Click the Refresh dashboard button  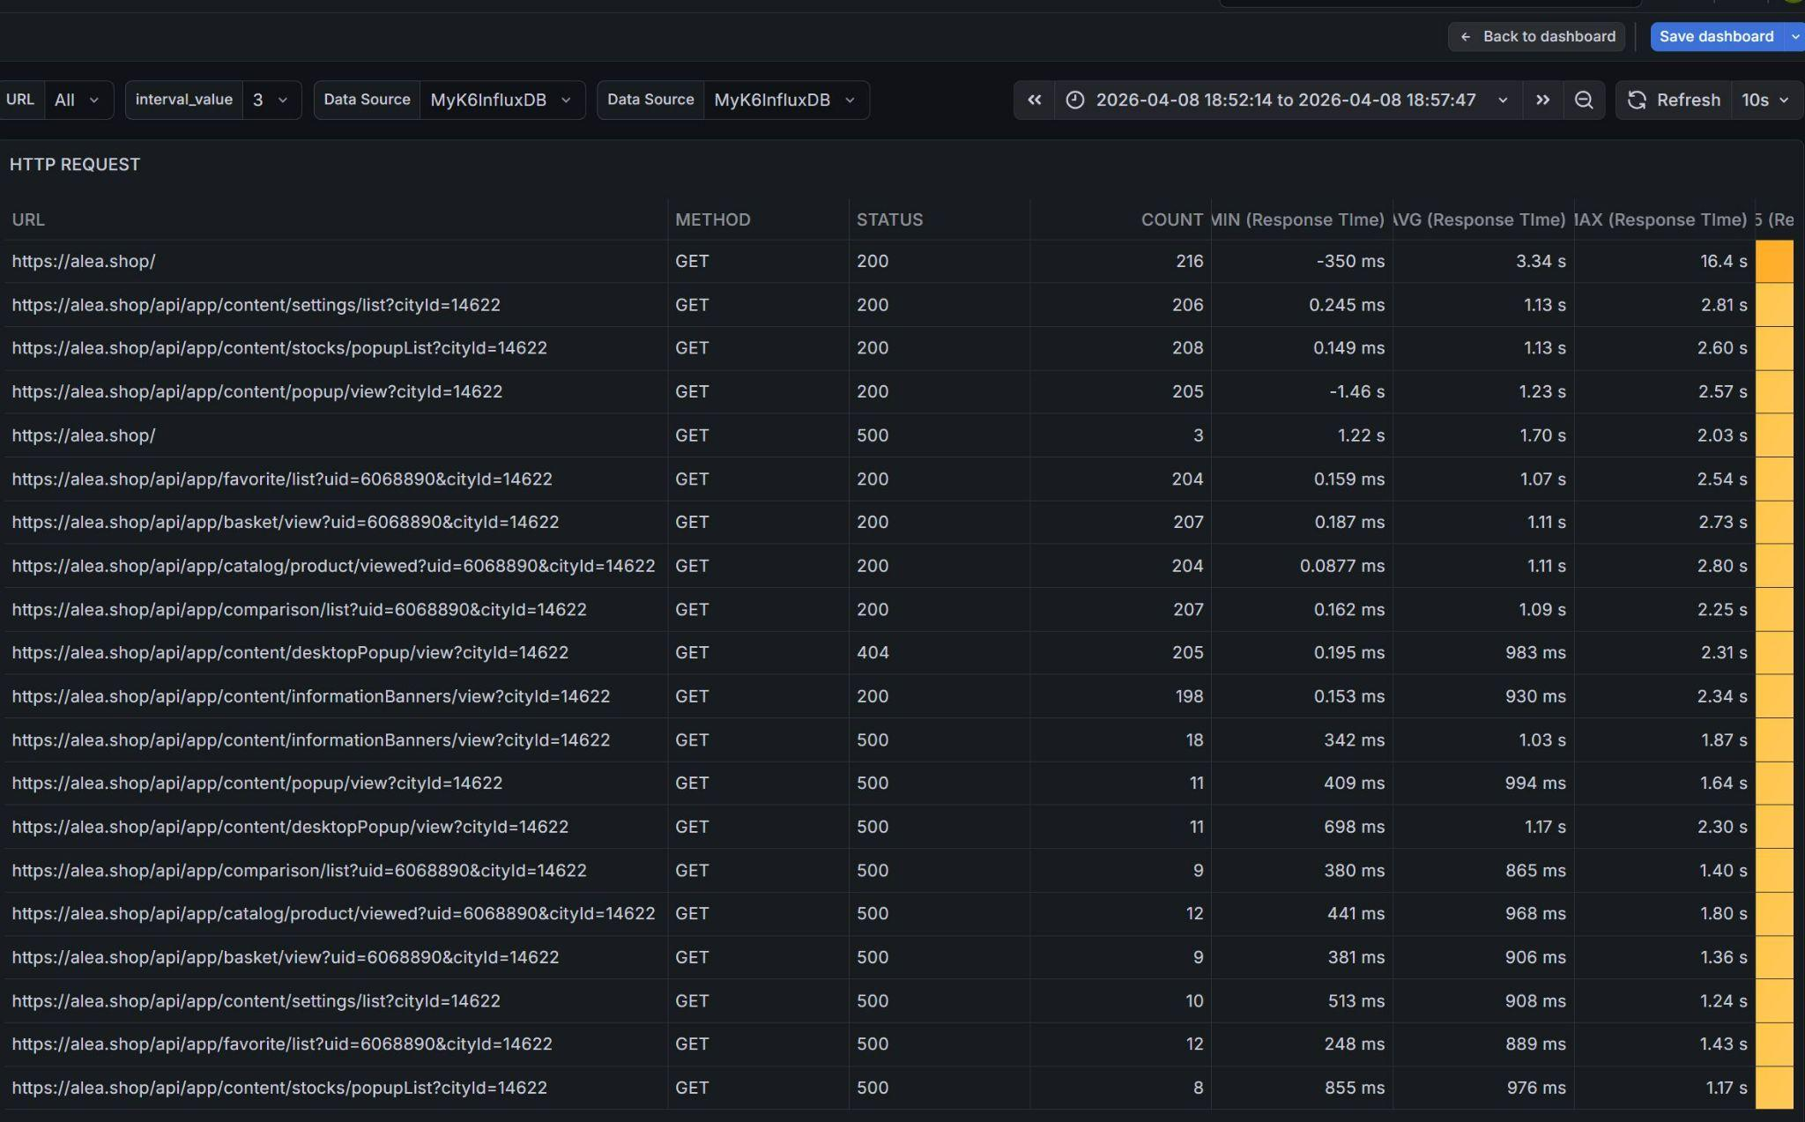1674,100
